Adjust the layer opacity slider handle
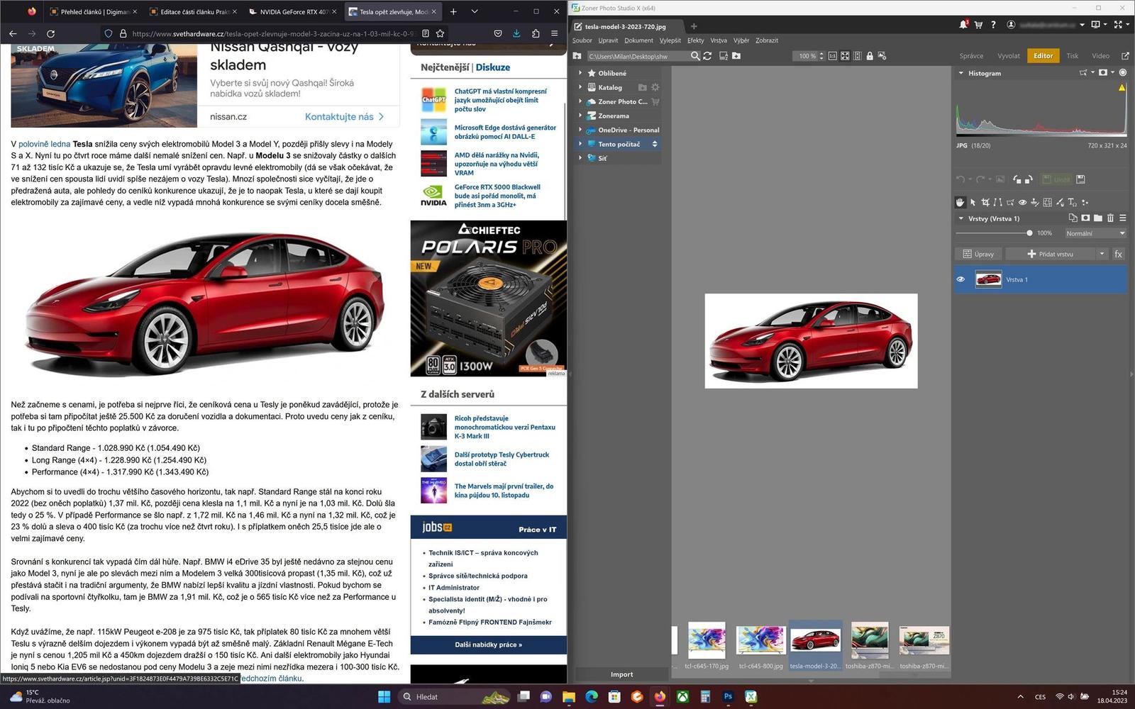The height and width of the screenshot is (709, 1135). [1029, 233]
